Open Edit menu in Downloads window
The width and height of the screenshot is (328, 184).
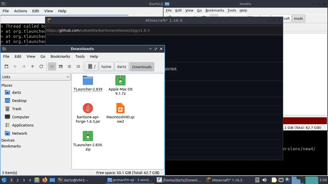(18, 56)
